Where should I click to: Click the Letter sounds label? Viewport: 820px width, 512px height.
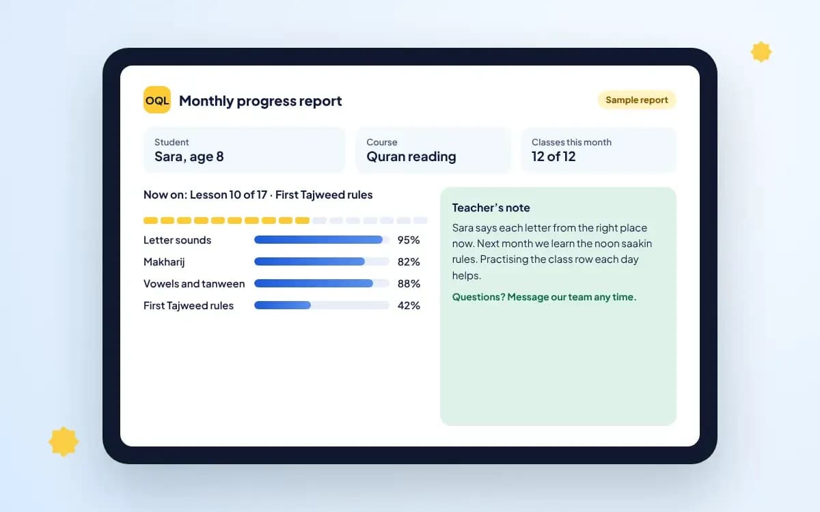(178, 240)
